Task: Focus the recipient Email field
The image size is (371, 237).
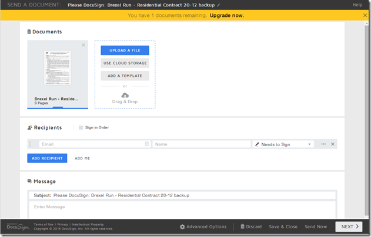Action: tap(95, 144)
